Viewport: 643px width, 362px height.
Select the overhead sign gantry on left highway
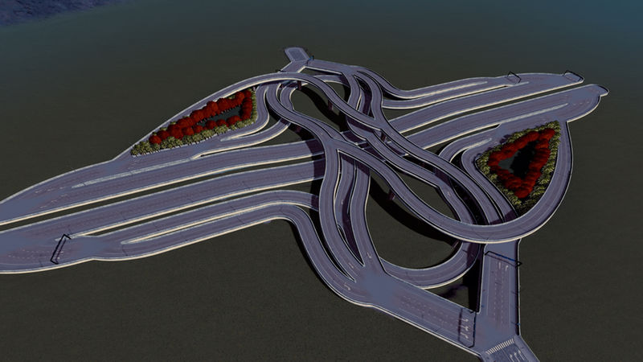59,249
